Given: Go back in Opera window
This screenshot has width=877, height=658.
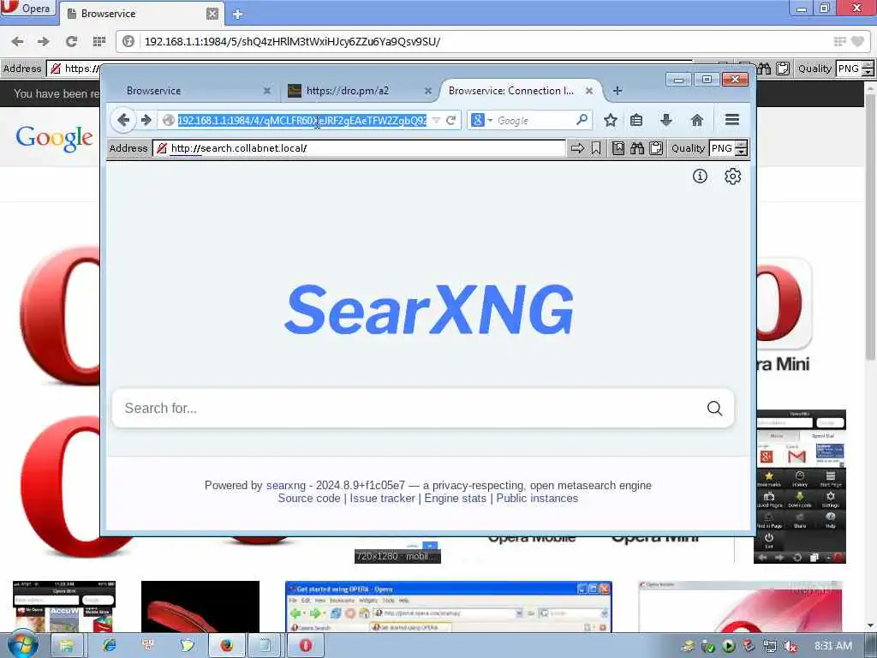Looking at the screenshot, I should point(18,41).
